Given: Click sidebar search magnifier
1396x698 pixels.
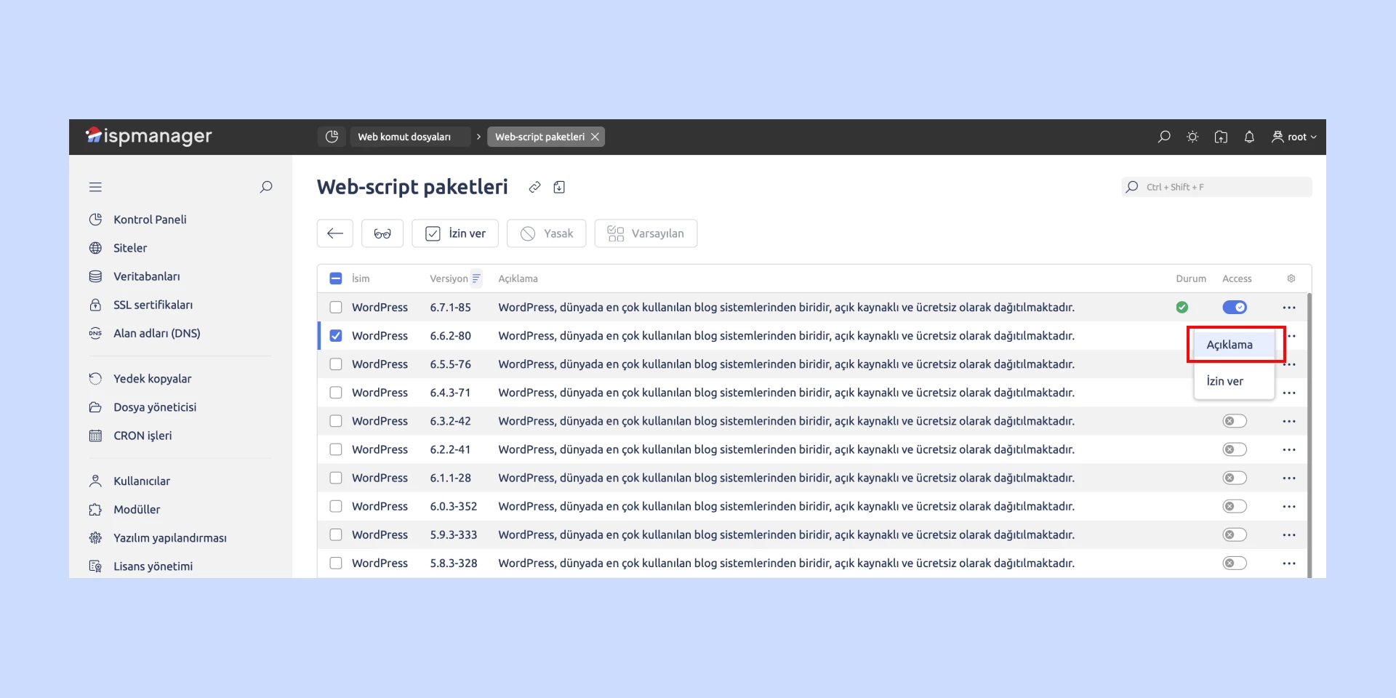Looking at the screenshot, I should coord(266,187).
